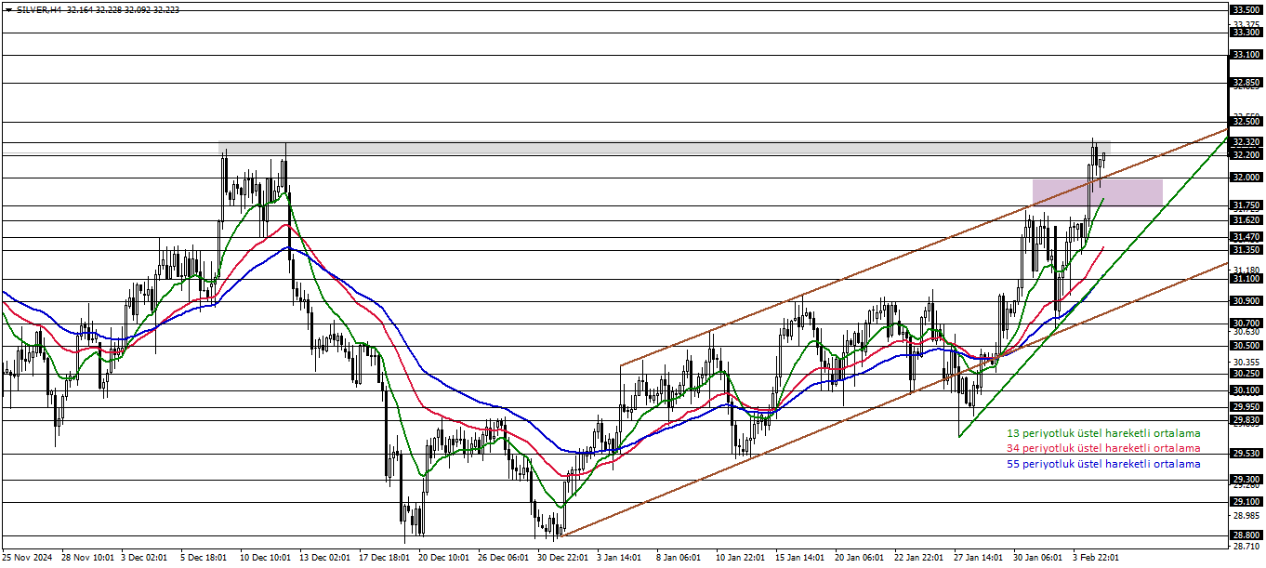1266x568 pixels.
Task: Click the 13 Dec 02:01 time label
Action: click(x=324, y=558)
